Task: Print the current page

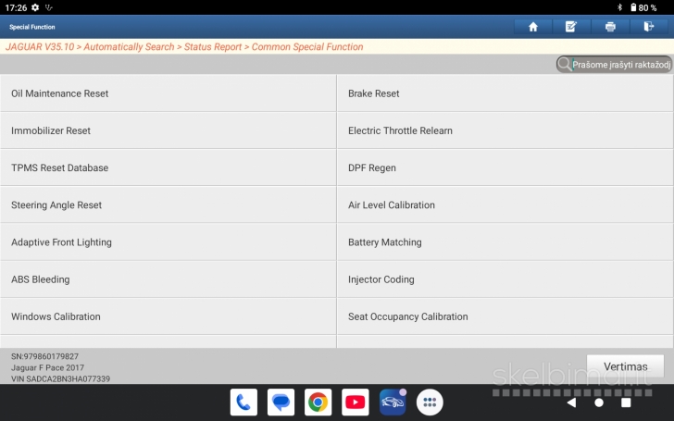Action: point(610,27)
